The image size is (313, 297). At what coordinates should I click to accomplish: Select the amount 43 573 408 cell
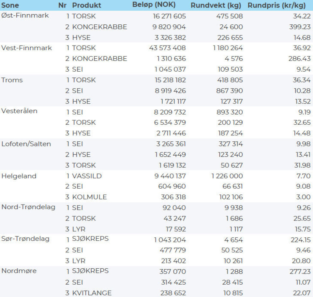coord(165,48)
